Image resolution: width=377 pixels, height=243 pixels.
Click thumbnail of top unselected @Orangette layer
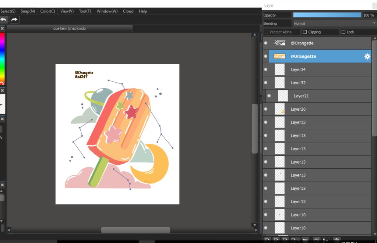pos(280,43)
